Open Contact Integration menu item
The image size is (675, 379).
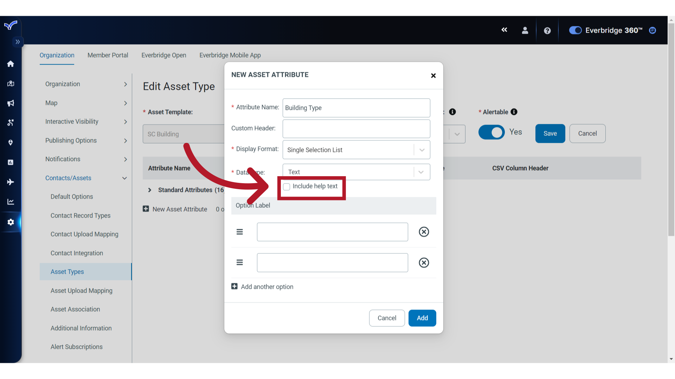[77, 253]
